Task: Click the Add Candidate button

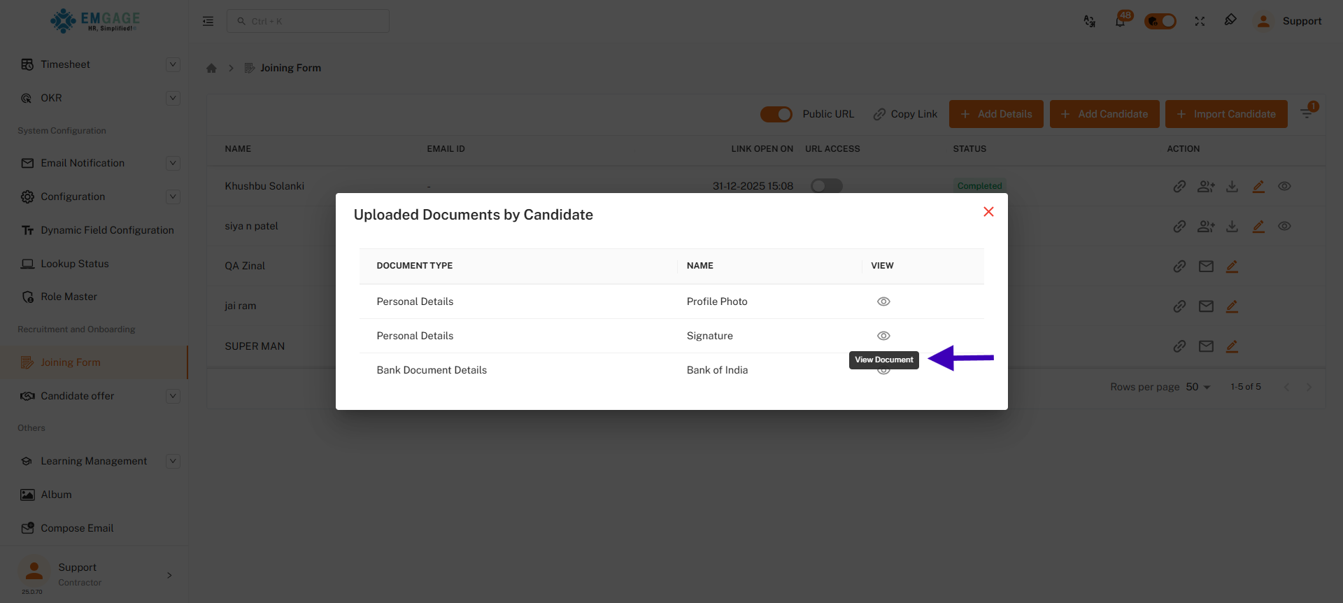Action: (x=1104, y=114)
